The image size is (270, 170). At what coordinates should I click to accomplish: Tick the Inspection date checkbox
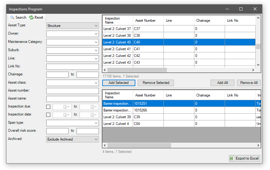tap(48, 115)
